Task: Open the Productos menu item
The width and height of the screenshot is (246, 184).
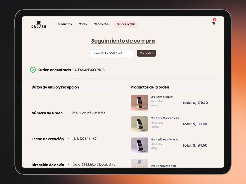Action: click(x=65, y=24)
